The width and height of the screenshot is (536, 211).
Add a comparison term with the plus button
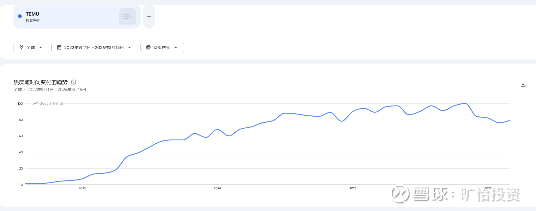(x=149, y=17)
